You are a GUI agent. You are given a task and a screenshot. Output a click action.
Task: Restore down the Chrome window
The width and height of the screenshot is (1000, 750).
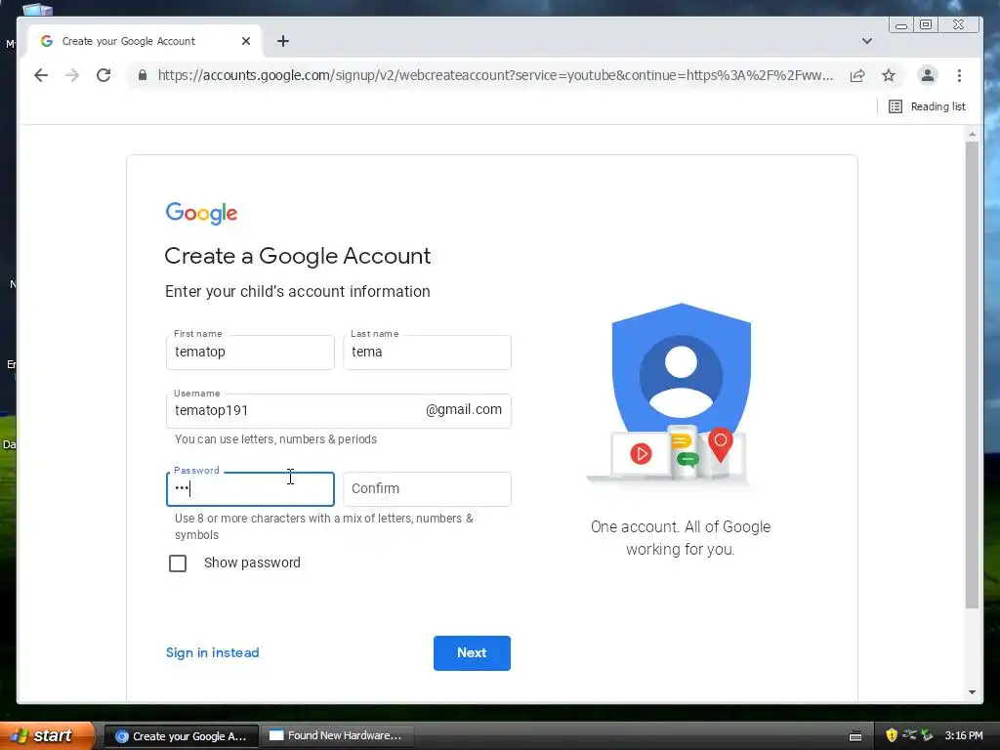pos(926,24)
